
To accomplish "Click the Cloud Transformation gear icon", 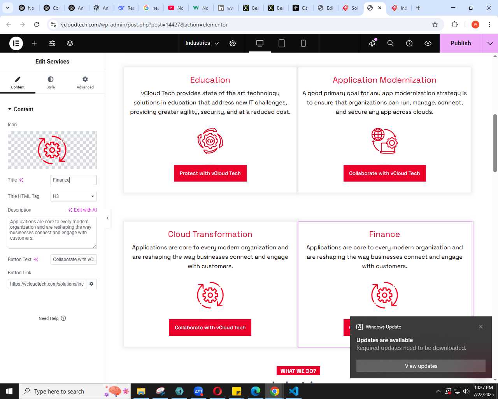I will coord(210,295).
